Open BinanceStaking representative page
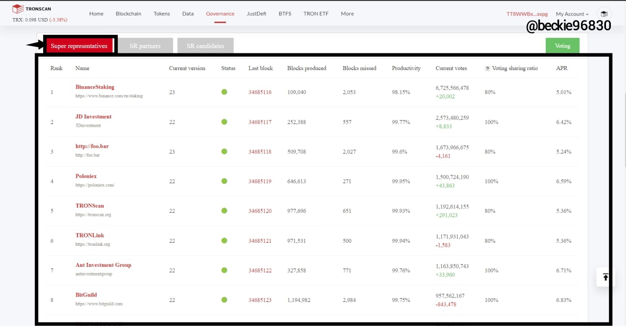Screen dimensions: 626x326 [x=95, y=87]
